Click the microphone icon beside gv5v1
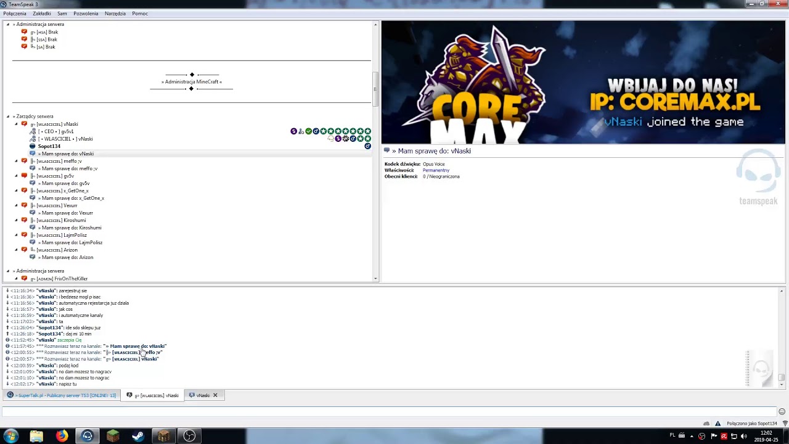Image resolution: width=789 pixels, height=444 pixels. [x=33, y=131]
